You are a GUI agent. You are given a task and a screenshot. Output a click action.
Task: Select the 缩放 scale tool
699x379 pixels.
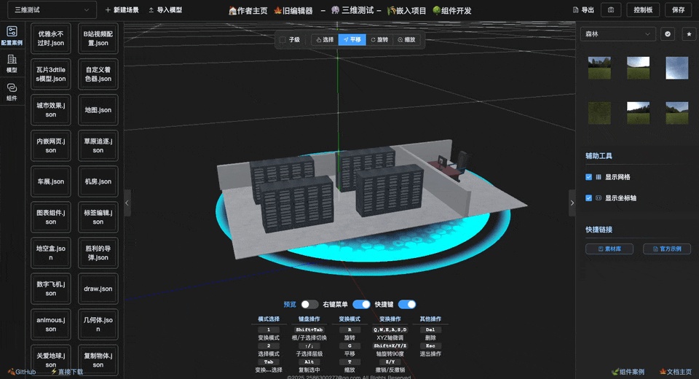[x=406, y=40]
